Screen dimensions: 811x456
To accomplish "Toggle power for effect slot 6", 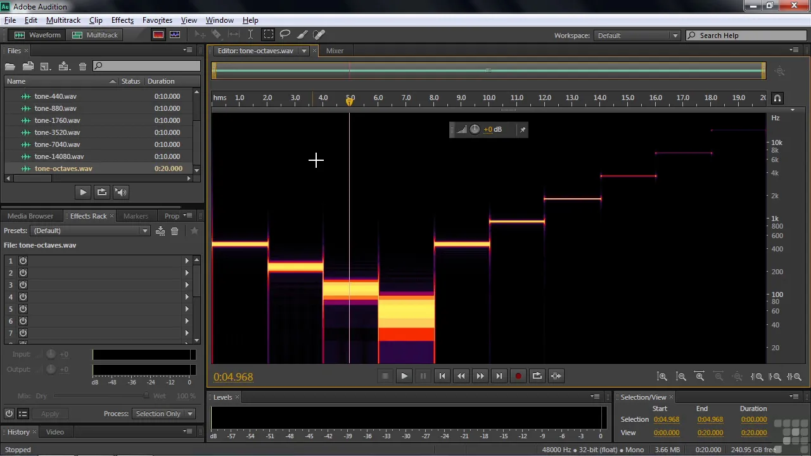I will pyautogui.click(x=23, y=321).
